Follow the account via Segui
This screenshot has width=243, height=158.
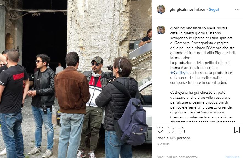(x=214, y=9)
